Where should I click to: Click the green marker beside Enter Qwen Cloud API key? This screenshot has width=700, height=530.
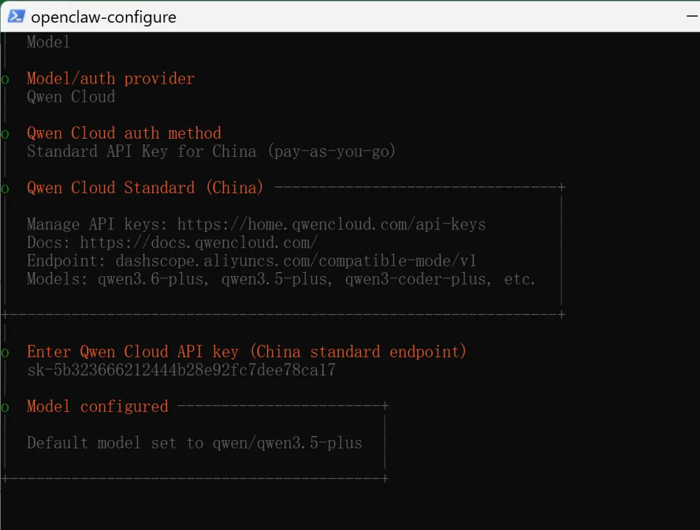pyautogui.click(x=5, y=353)
